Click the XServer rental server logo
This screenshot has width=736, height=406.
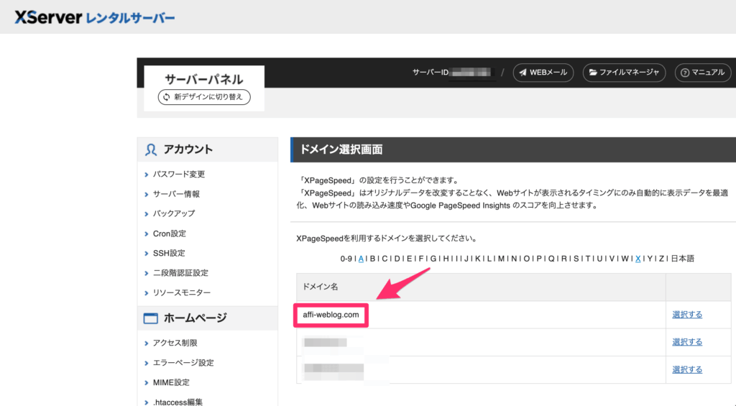click(x=94, y=17)
